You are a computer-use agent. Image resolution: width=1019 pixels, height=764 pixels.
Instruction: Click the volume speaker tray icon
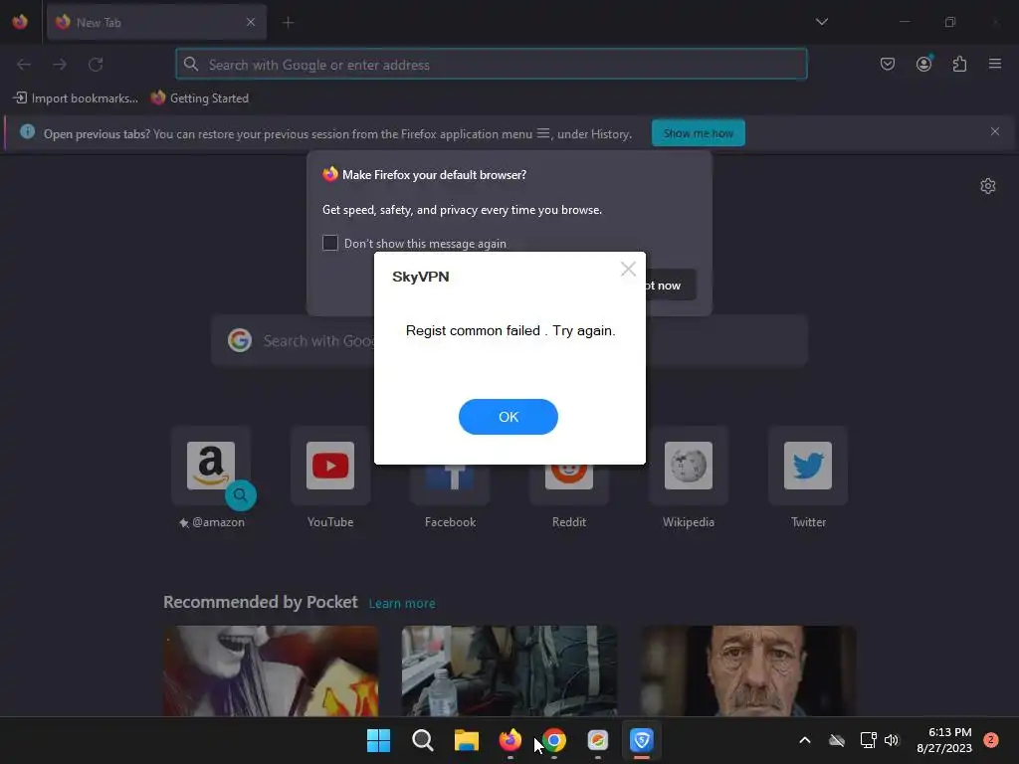[x=892, y=740]
